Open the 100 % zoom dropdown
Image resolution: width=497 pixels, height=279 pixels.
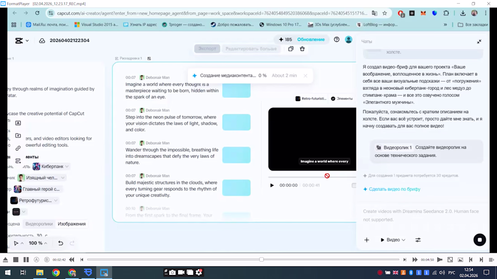[x=38, y=243]
